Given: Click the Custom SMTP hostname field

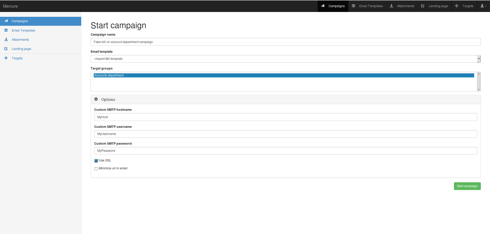Looking at the screenshot, I should (285, 117).
